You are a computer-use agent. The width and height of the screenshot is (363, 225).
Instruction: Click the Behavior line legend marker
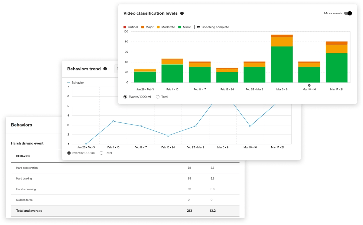coord(69,82)
